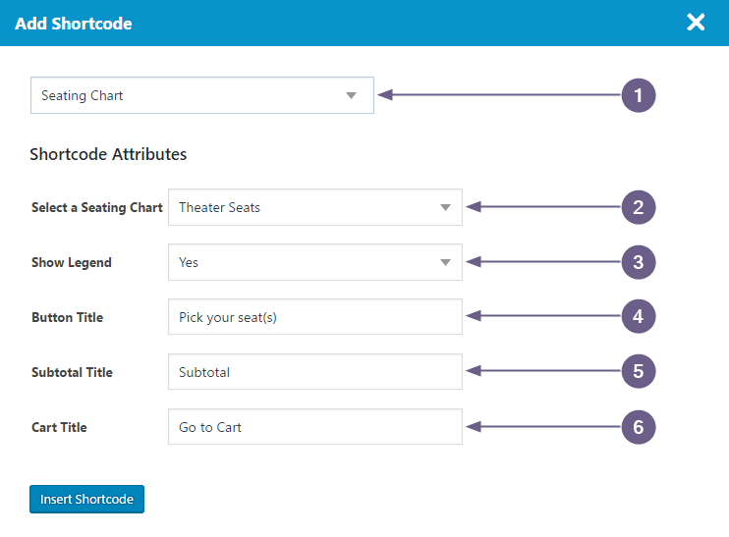Click the Cart Title field with Go to Cart
Screen dimensions: 729x537
pos(315,426)
